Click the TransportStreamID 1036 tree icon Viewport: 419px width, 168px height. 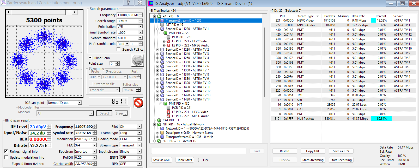coord(162,21)
